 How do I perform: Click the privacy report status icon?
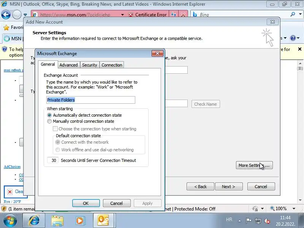(255, 209)
